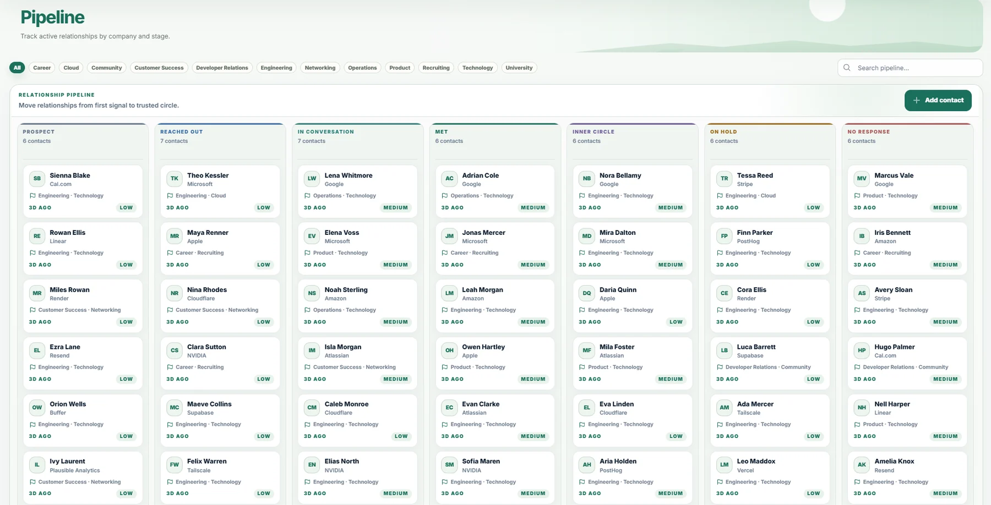Click LOW badge on Caleb Monroe's card
The image size is (991, 505).
pos(401,436)
